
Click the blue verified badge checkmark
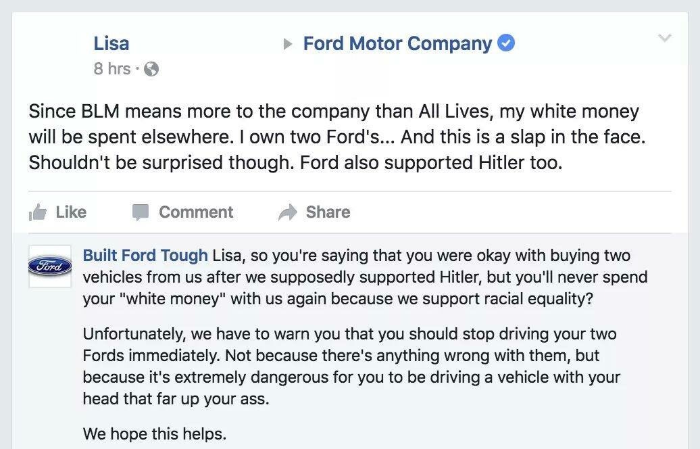coord(506,44)
